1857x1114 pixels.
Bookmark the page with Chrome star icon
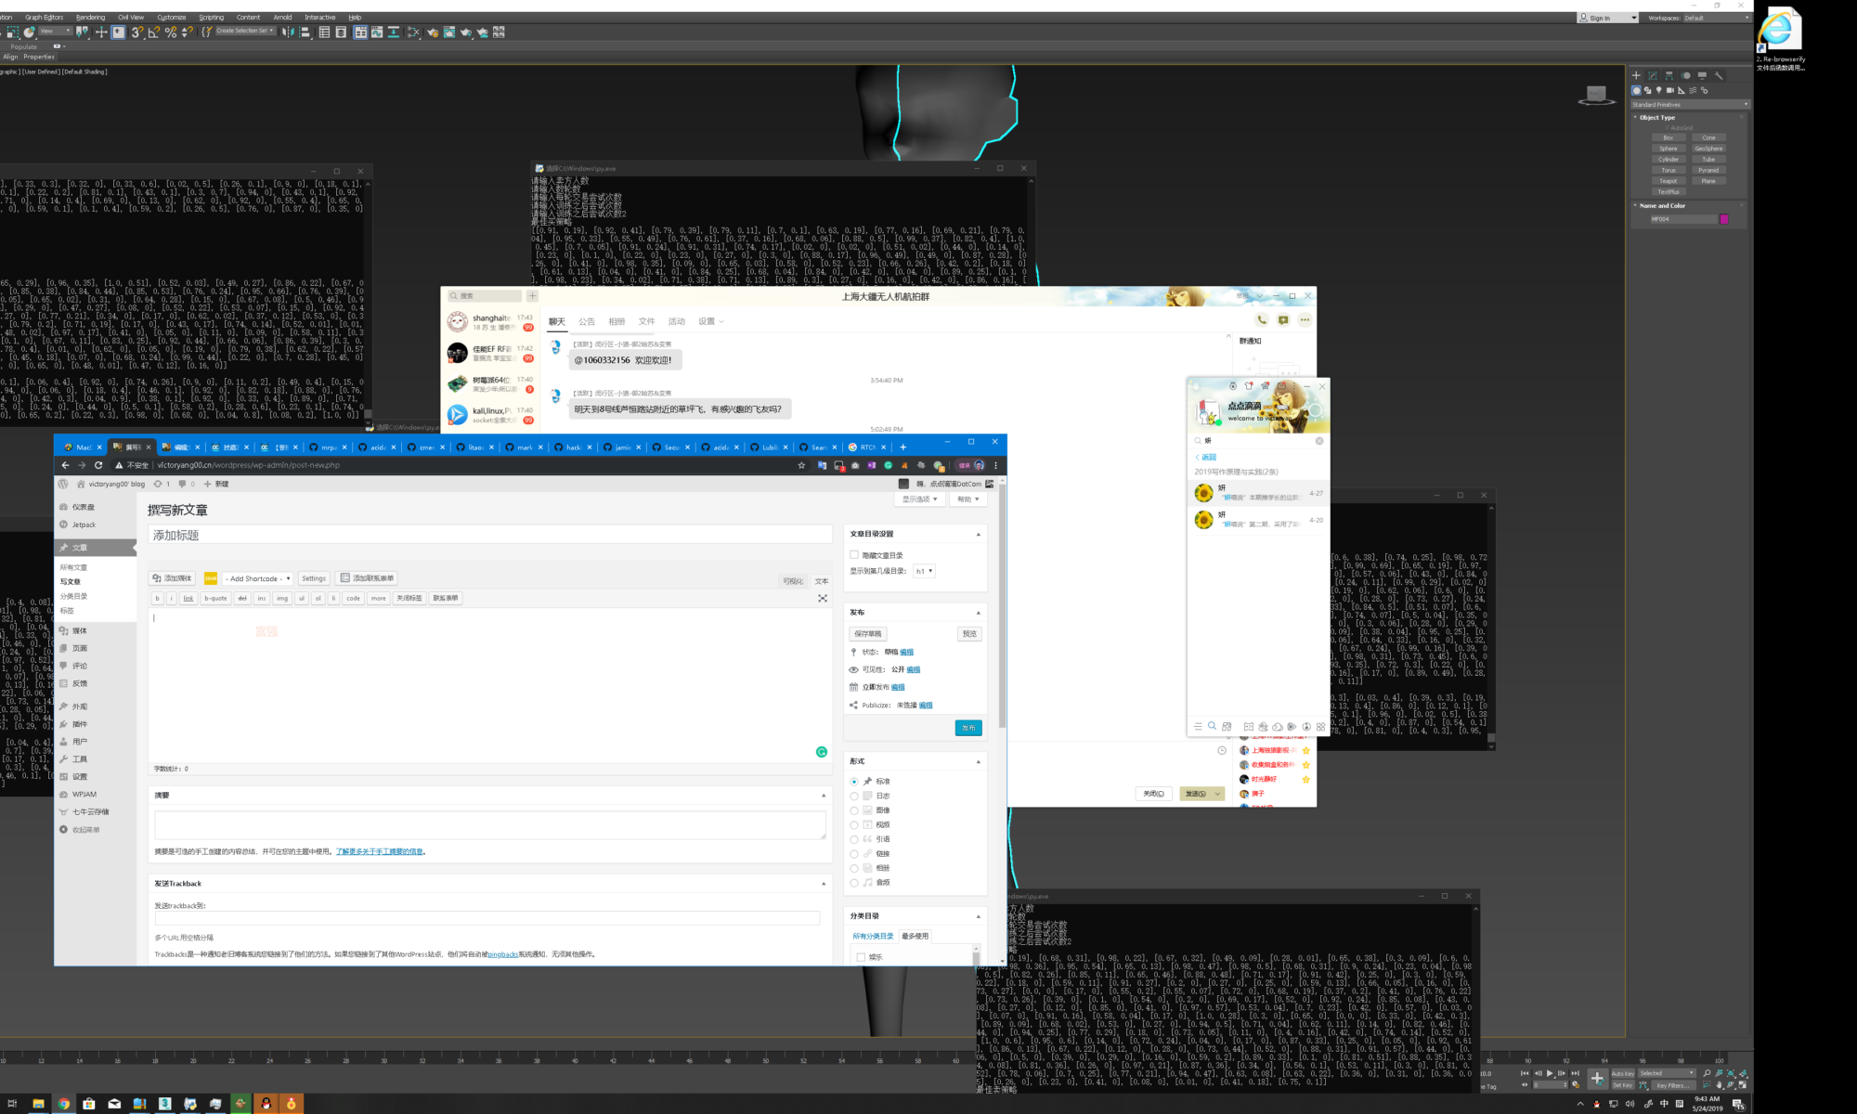click(x=801, y=465)
